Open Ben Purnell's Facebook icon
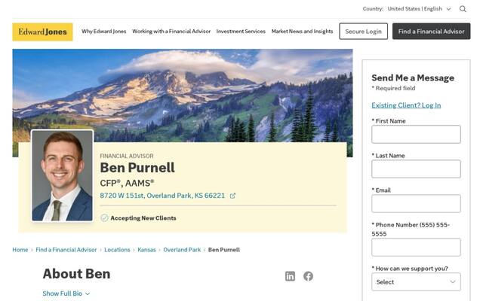Viewport: 483px width, 301px height. (308, 276)
